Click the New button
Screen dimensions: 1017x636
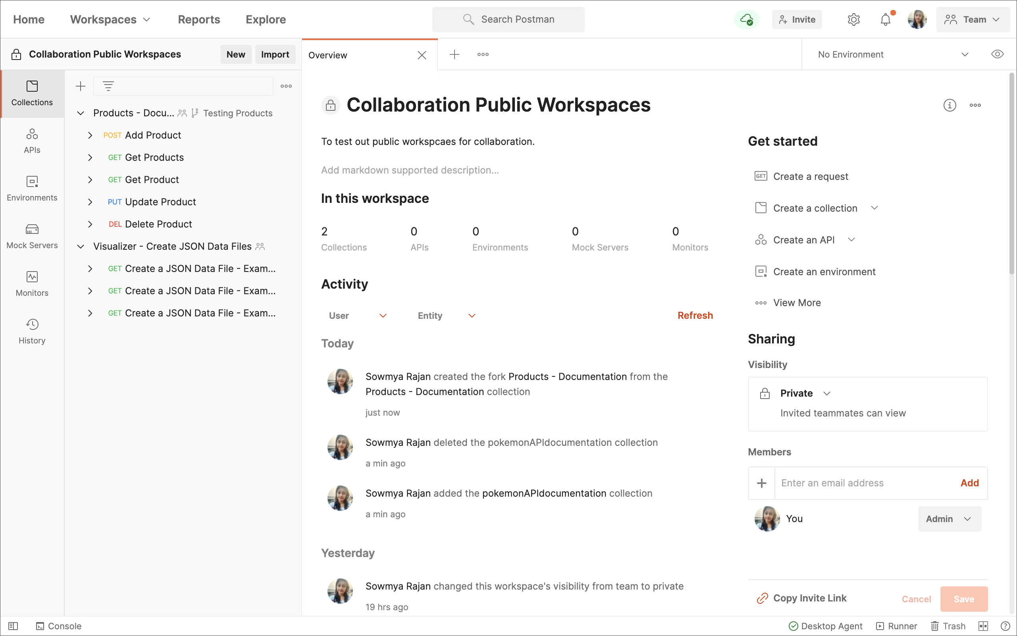pos(235,54)
